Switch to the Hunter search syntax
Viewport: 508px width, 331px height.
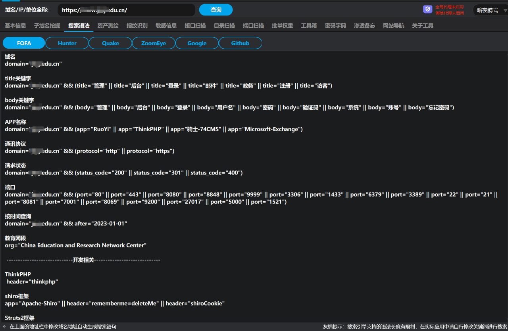click(x=67, y=43)
